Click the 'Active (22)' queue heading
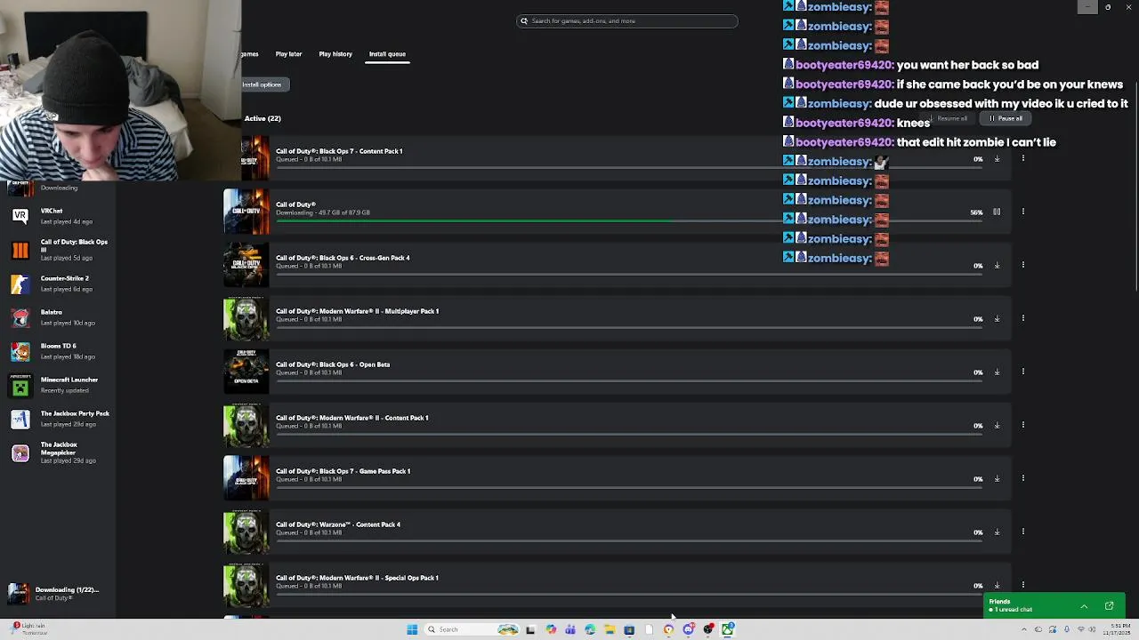Image resolution: width=1139 pixels, height=640 pixels. pos(263,118)
